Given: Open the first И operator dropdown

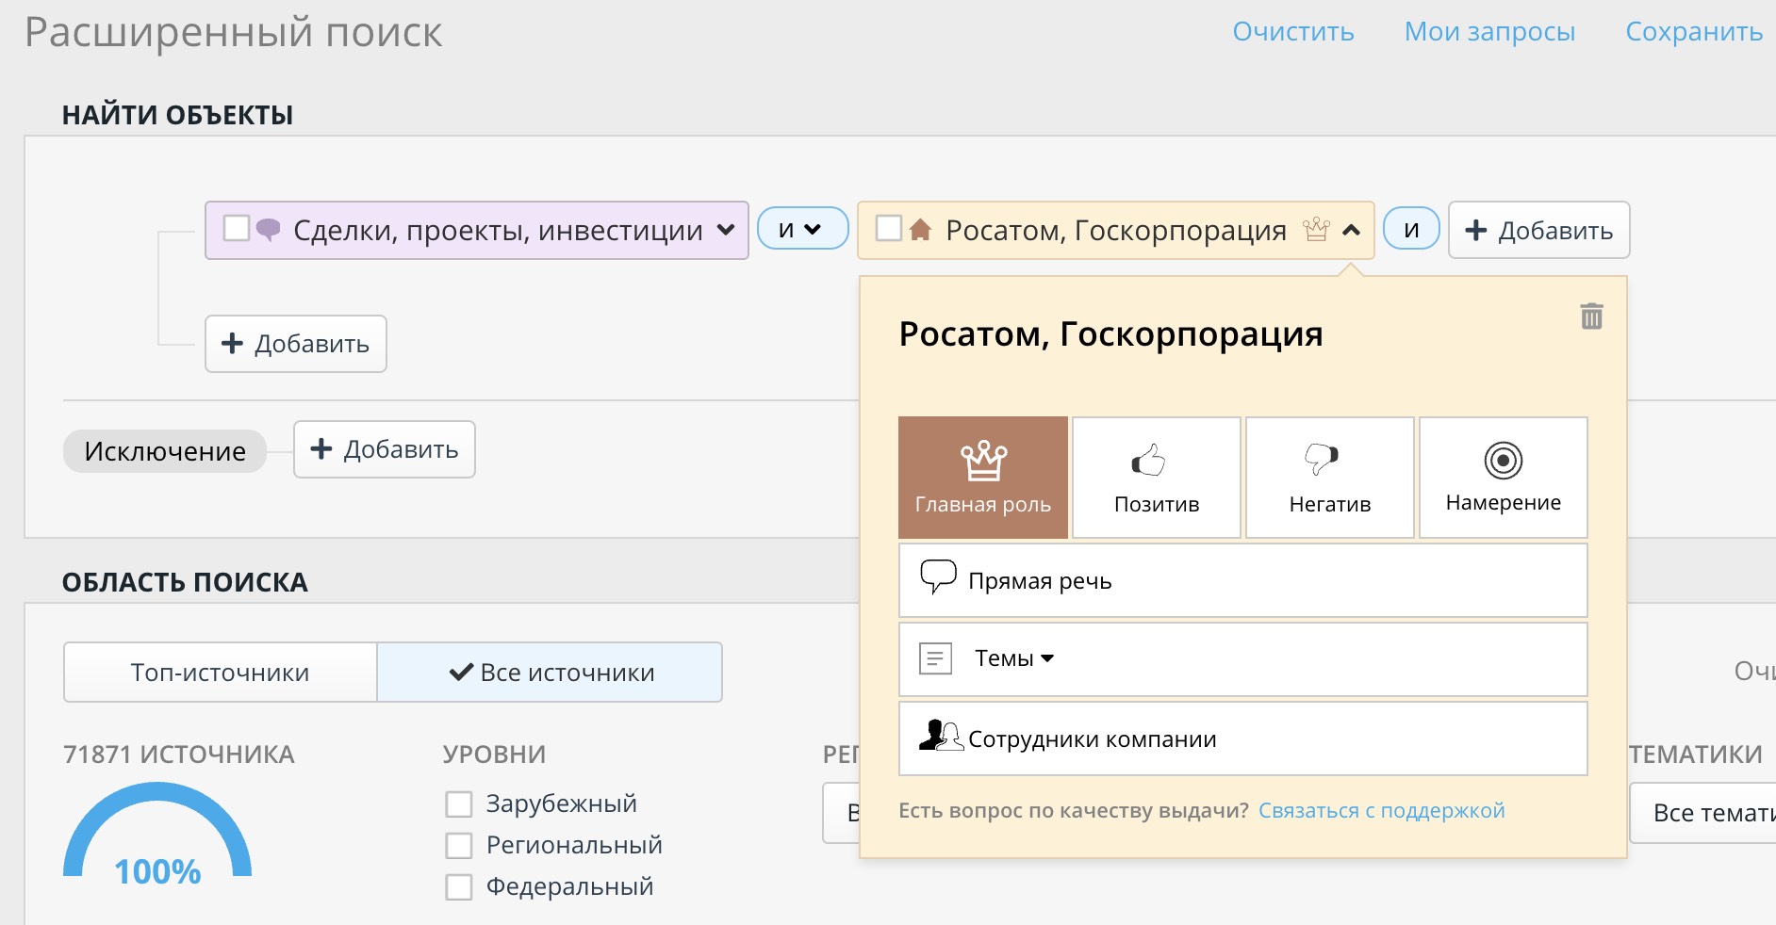Looking at the screenshot, I should click(x=802, y=229).
